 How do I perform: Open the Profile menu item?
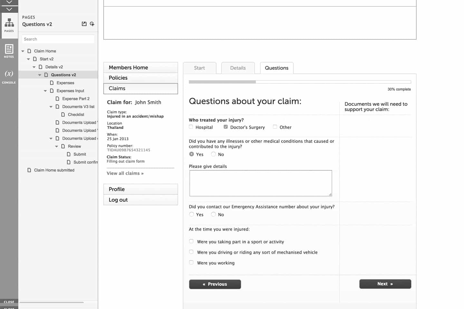point(140,189)
